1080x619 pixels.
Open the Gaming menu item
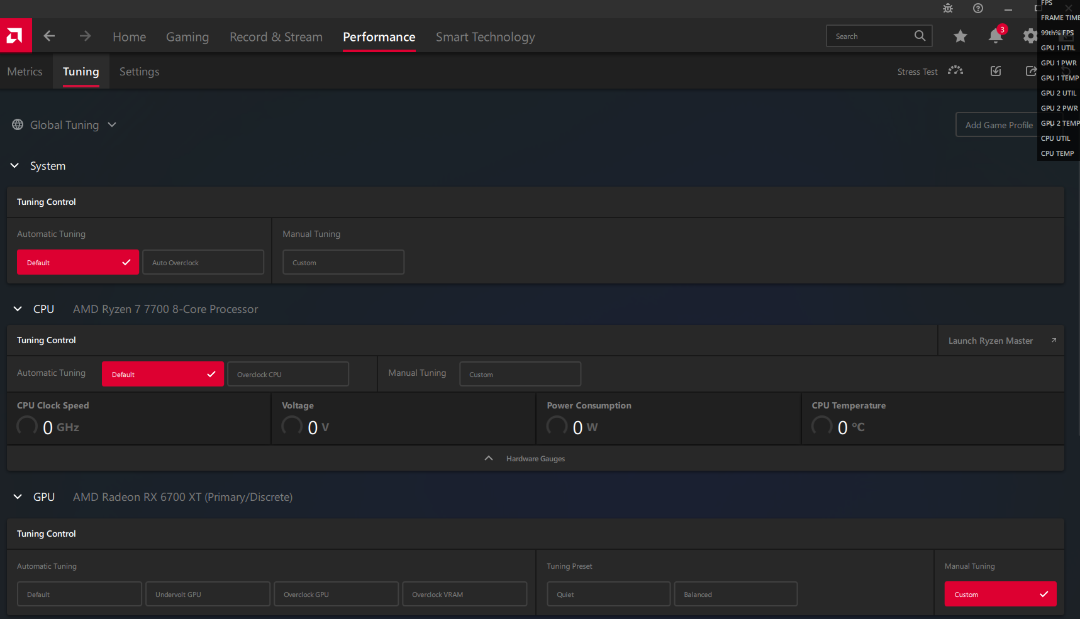[187, 36]
